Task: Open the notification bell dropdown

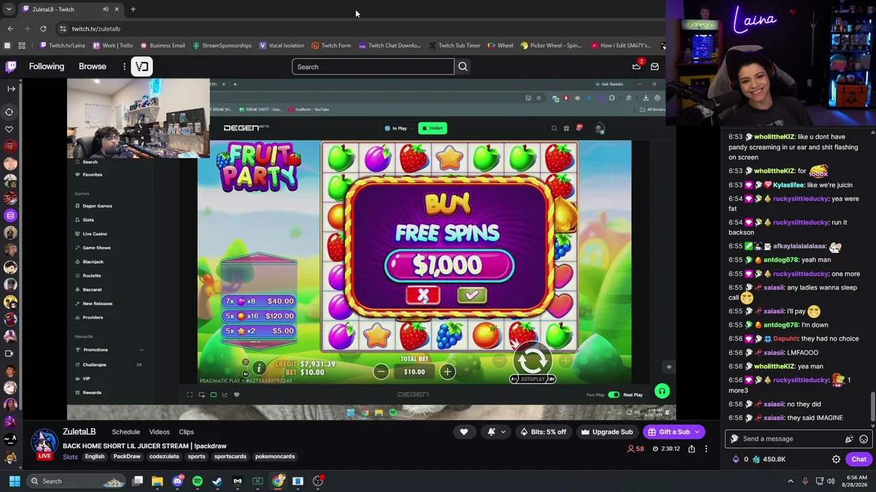Action: click(x=497, y=432)
